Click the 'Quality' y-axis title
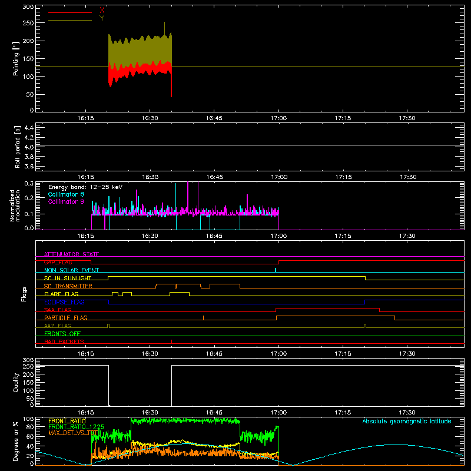 click(x=16, y=382)
